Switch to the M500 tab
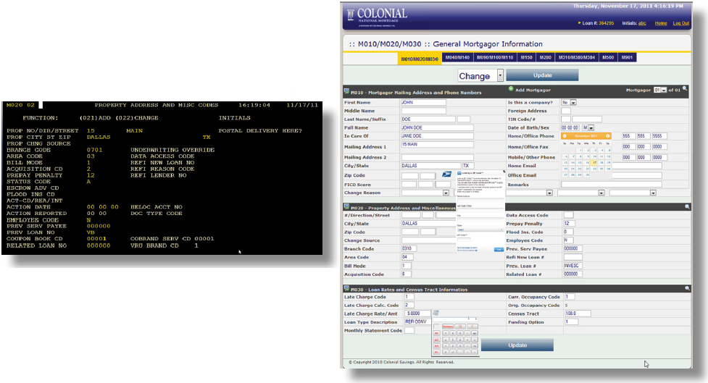Viewport: 708px width, 383px height. coord(608,57)
